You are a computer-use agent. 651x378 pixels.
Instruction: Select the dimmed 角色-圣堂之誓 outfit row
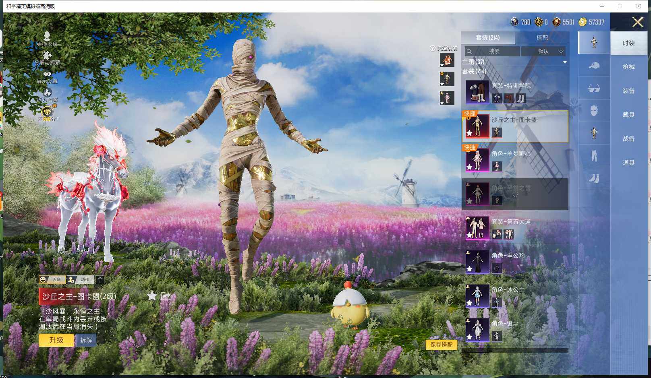pyautogui.click(x=515, y=194)
